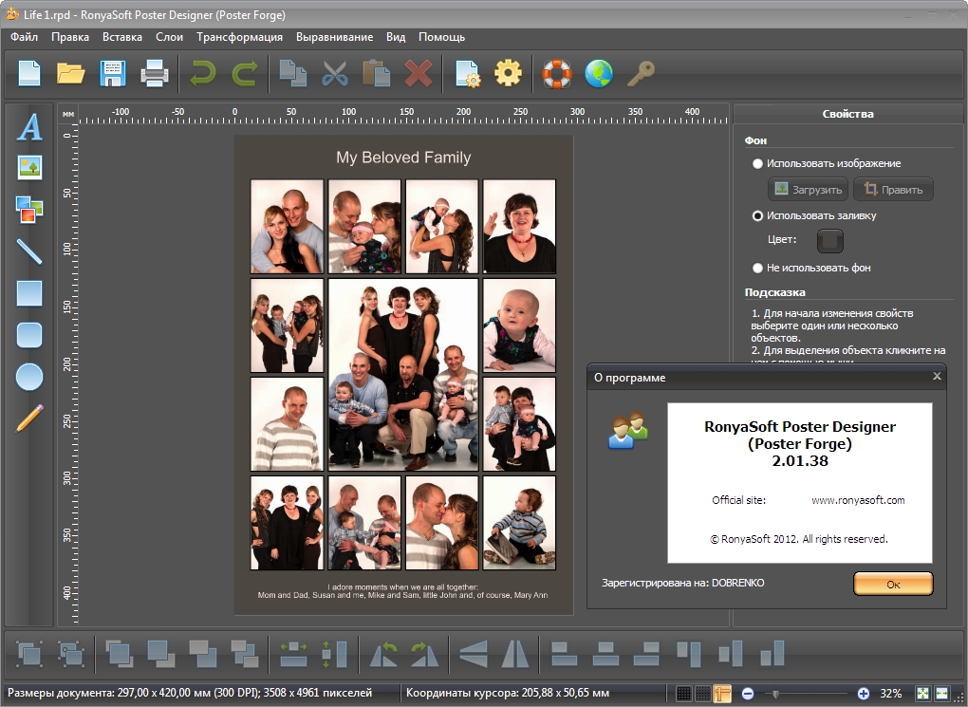
Task: Pick the Rounded Rectangle tool
Action: (30, 335)
